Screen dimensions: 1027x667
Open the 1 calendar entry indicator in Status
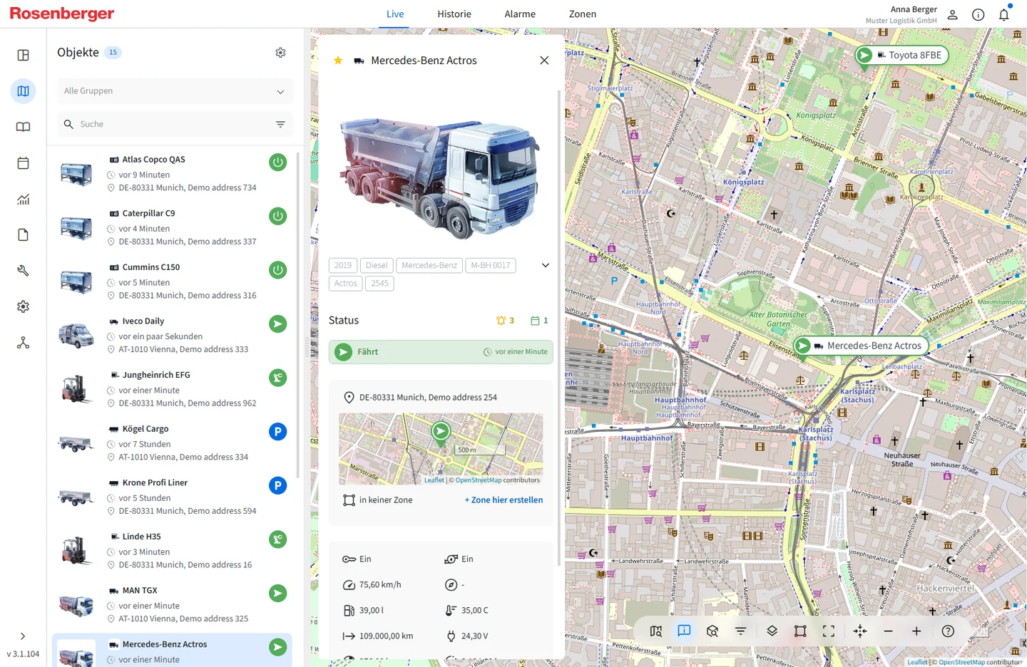pyautogui.click(x=539, y=321)
